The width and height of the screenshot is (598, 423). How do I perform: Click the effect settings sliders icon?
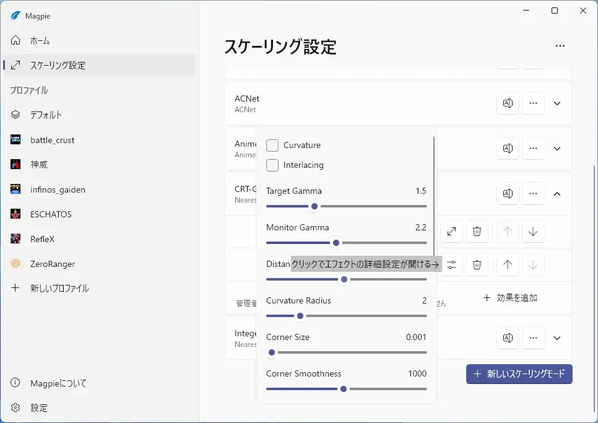tap(452, 265)
